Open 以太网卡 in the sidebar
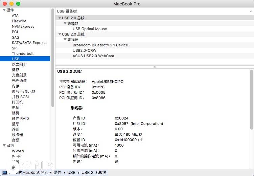The width and height of the screenshot is (254, 176). pos(19,64)
